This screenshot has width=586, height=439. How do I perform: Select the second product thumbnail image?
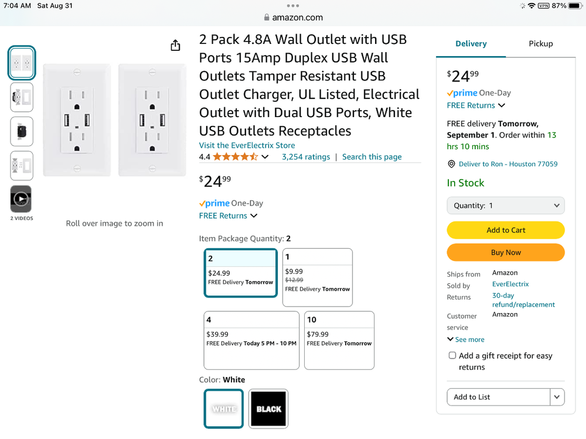(x=22, y=97)
